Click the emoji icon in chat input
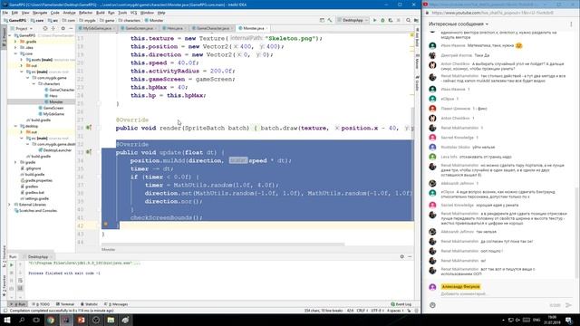 tap(432, 305)
